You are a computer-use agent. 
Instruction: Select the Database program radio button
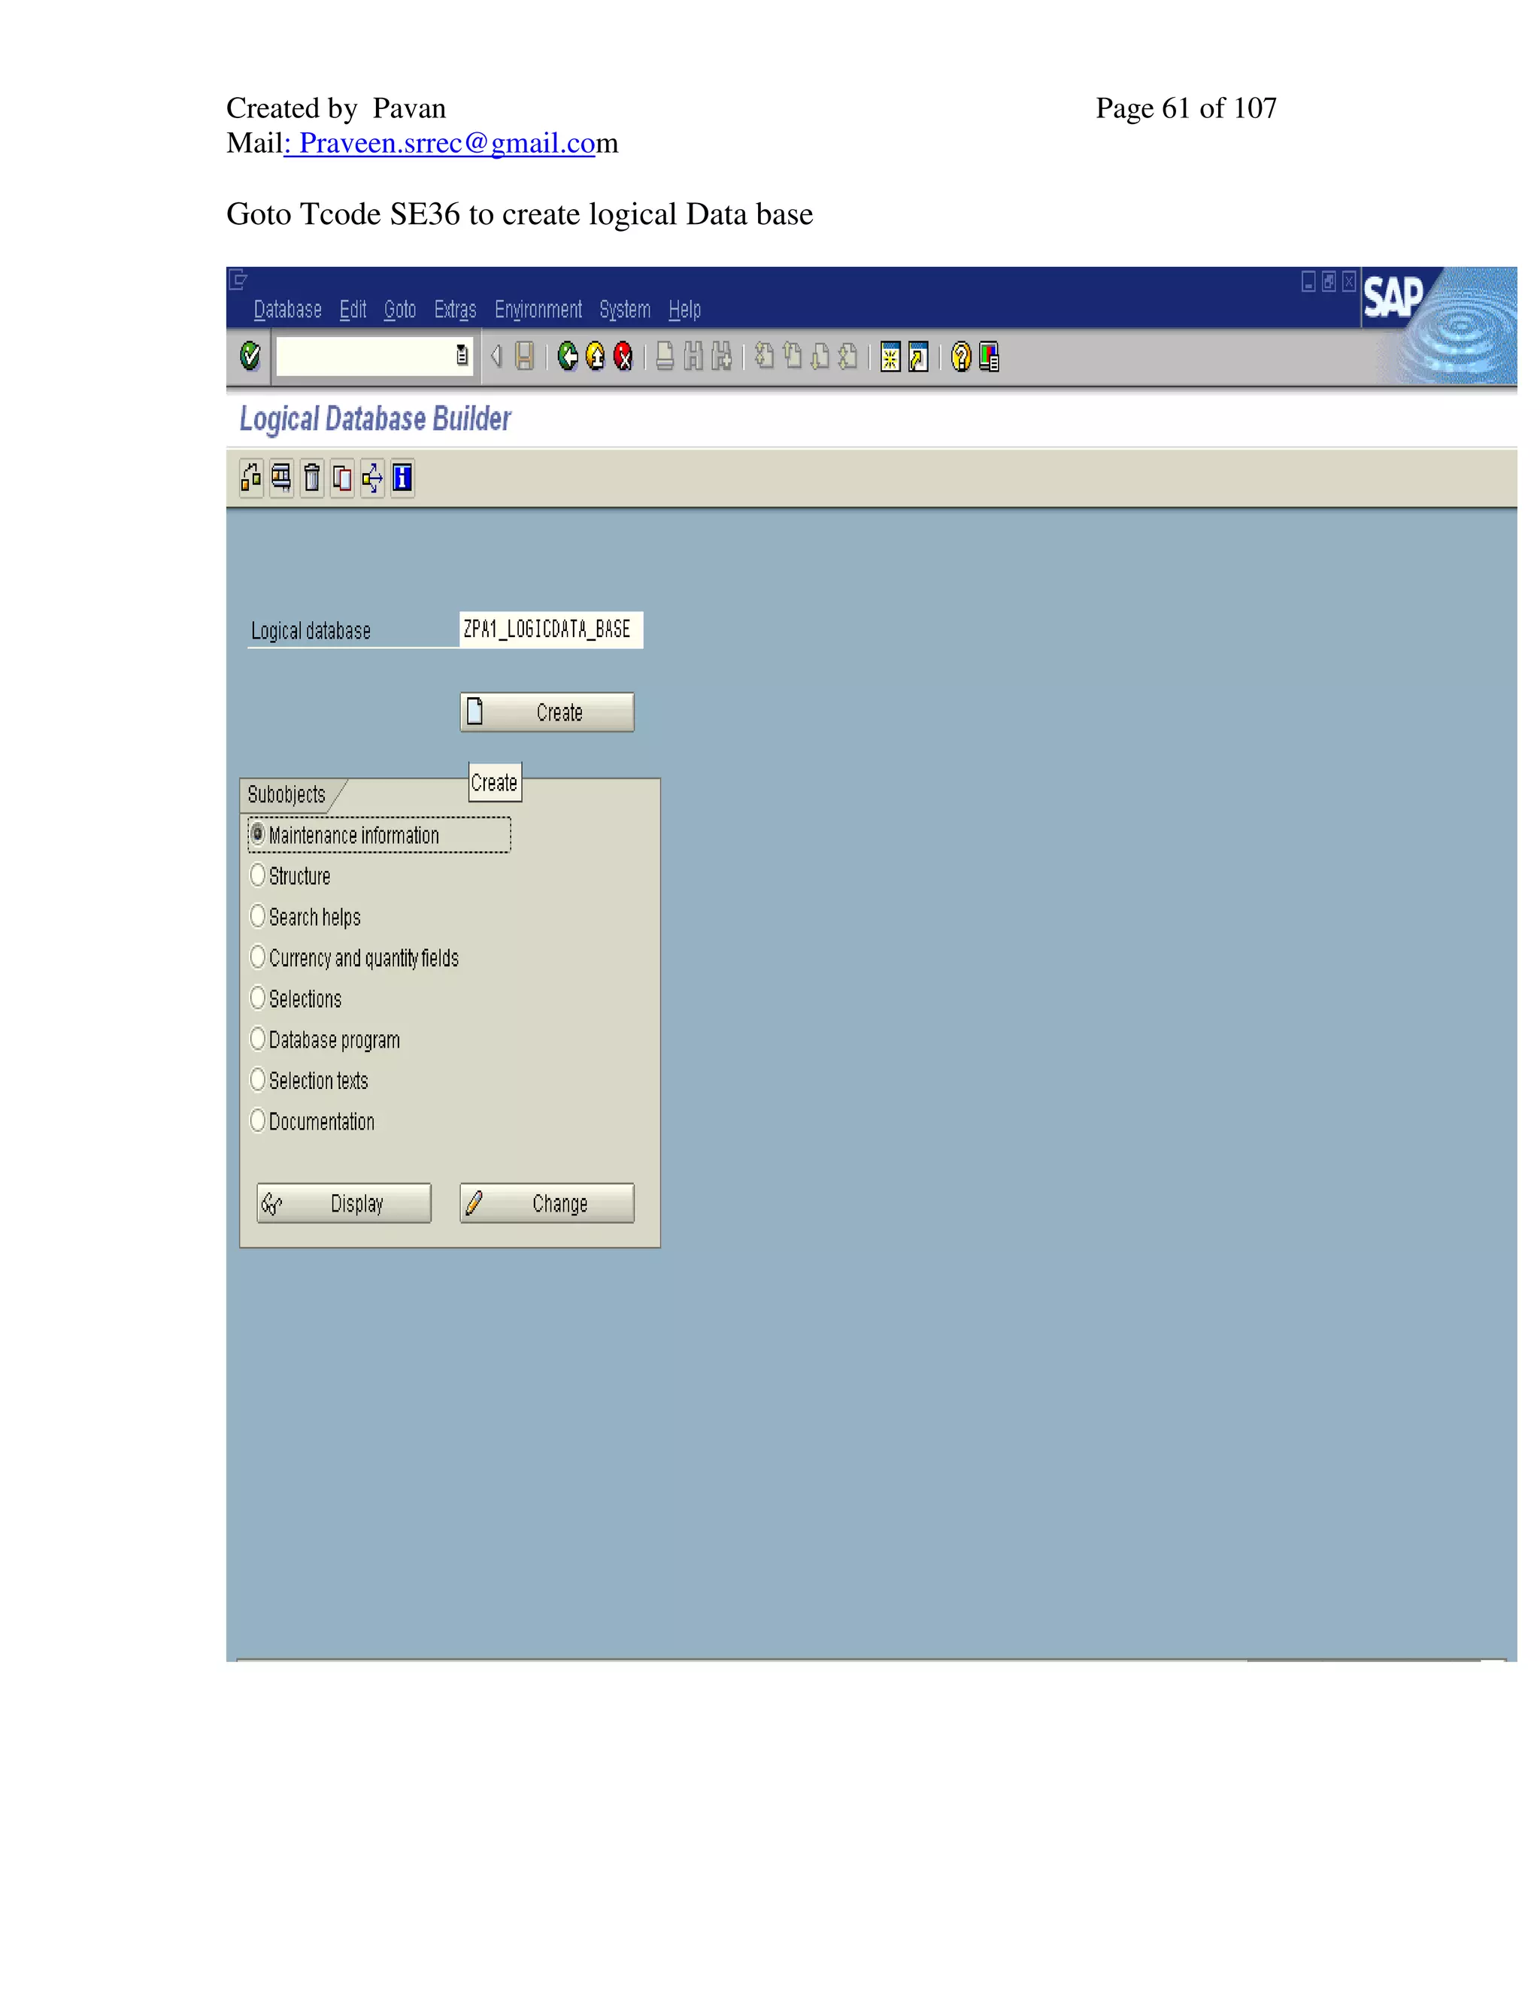257,1039
